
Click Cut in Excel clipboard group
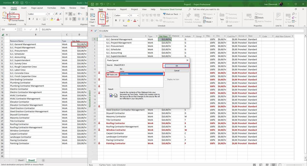(x=12, y=13)
